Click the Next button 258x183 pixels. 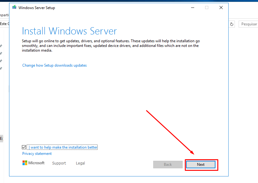200,165
